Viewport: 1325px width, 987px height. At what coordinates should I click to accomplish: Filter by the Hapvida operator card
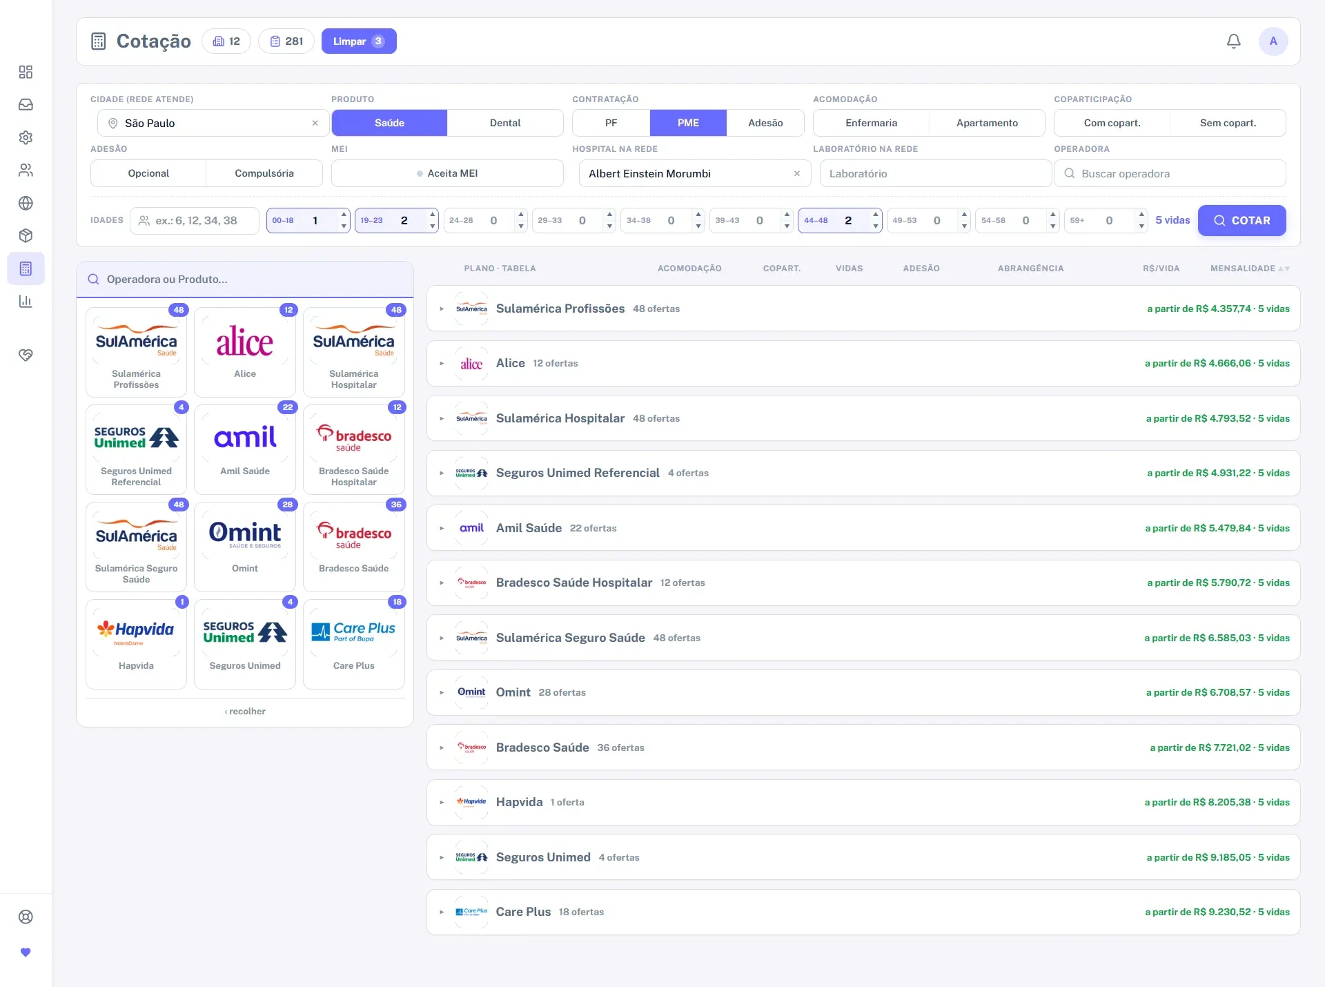pos(136,644)
